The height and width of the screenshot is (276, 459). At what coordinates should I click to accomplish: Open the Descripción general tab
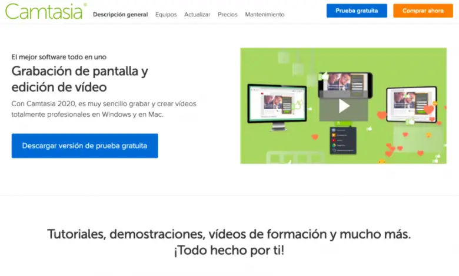pyautogui.click(x=120, y=14)
